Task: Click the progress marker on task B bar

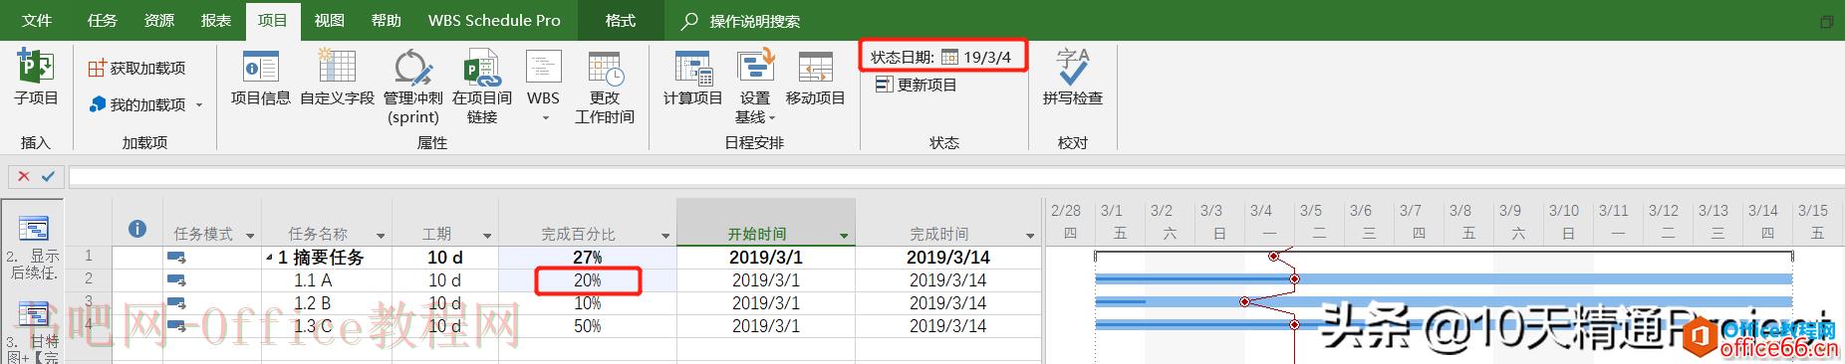Action: (1245, 301)
